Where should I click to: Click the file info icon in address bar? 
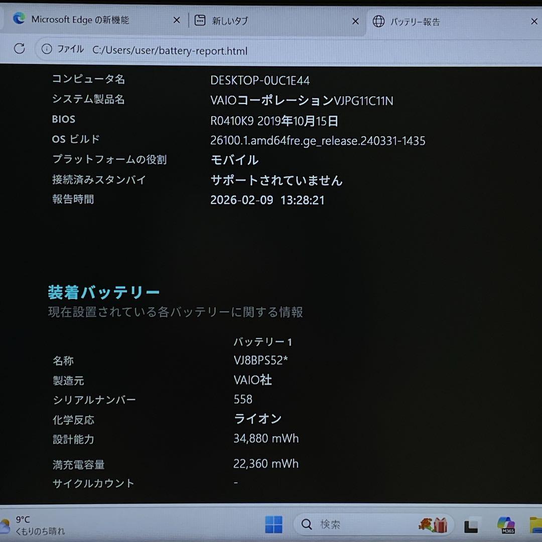[47, 49]
